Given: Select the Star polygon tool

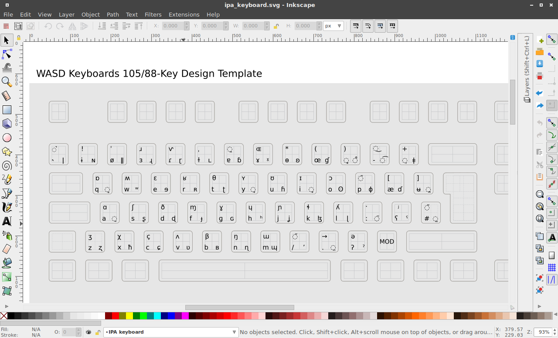Looking at the screenshot, I should coord(7,152).
